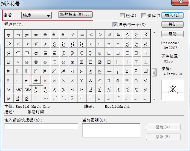This screenshot has width=190, height=151.
Task: Select the not-equal ≠ symbol
Action: pos(73,34)
